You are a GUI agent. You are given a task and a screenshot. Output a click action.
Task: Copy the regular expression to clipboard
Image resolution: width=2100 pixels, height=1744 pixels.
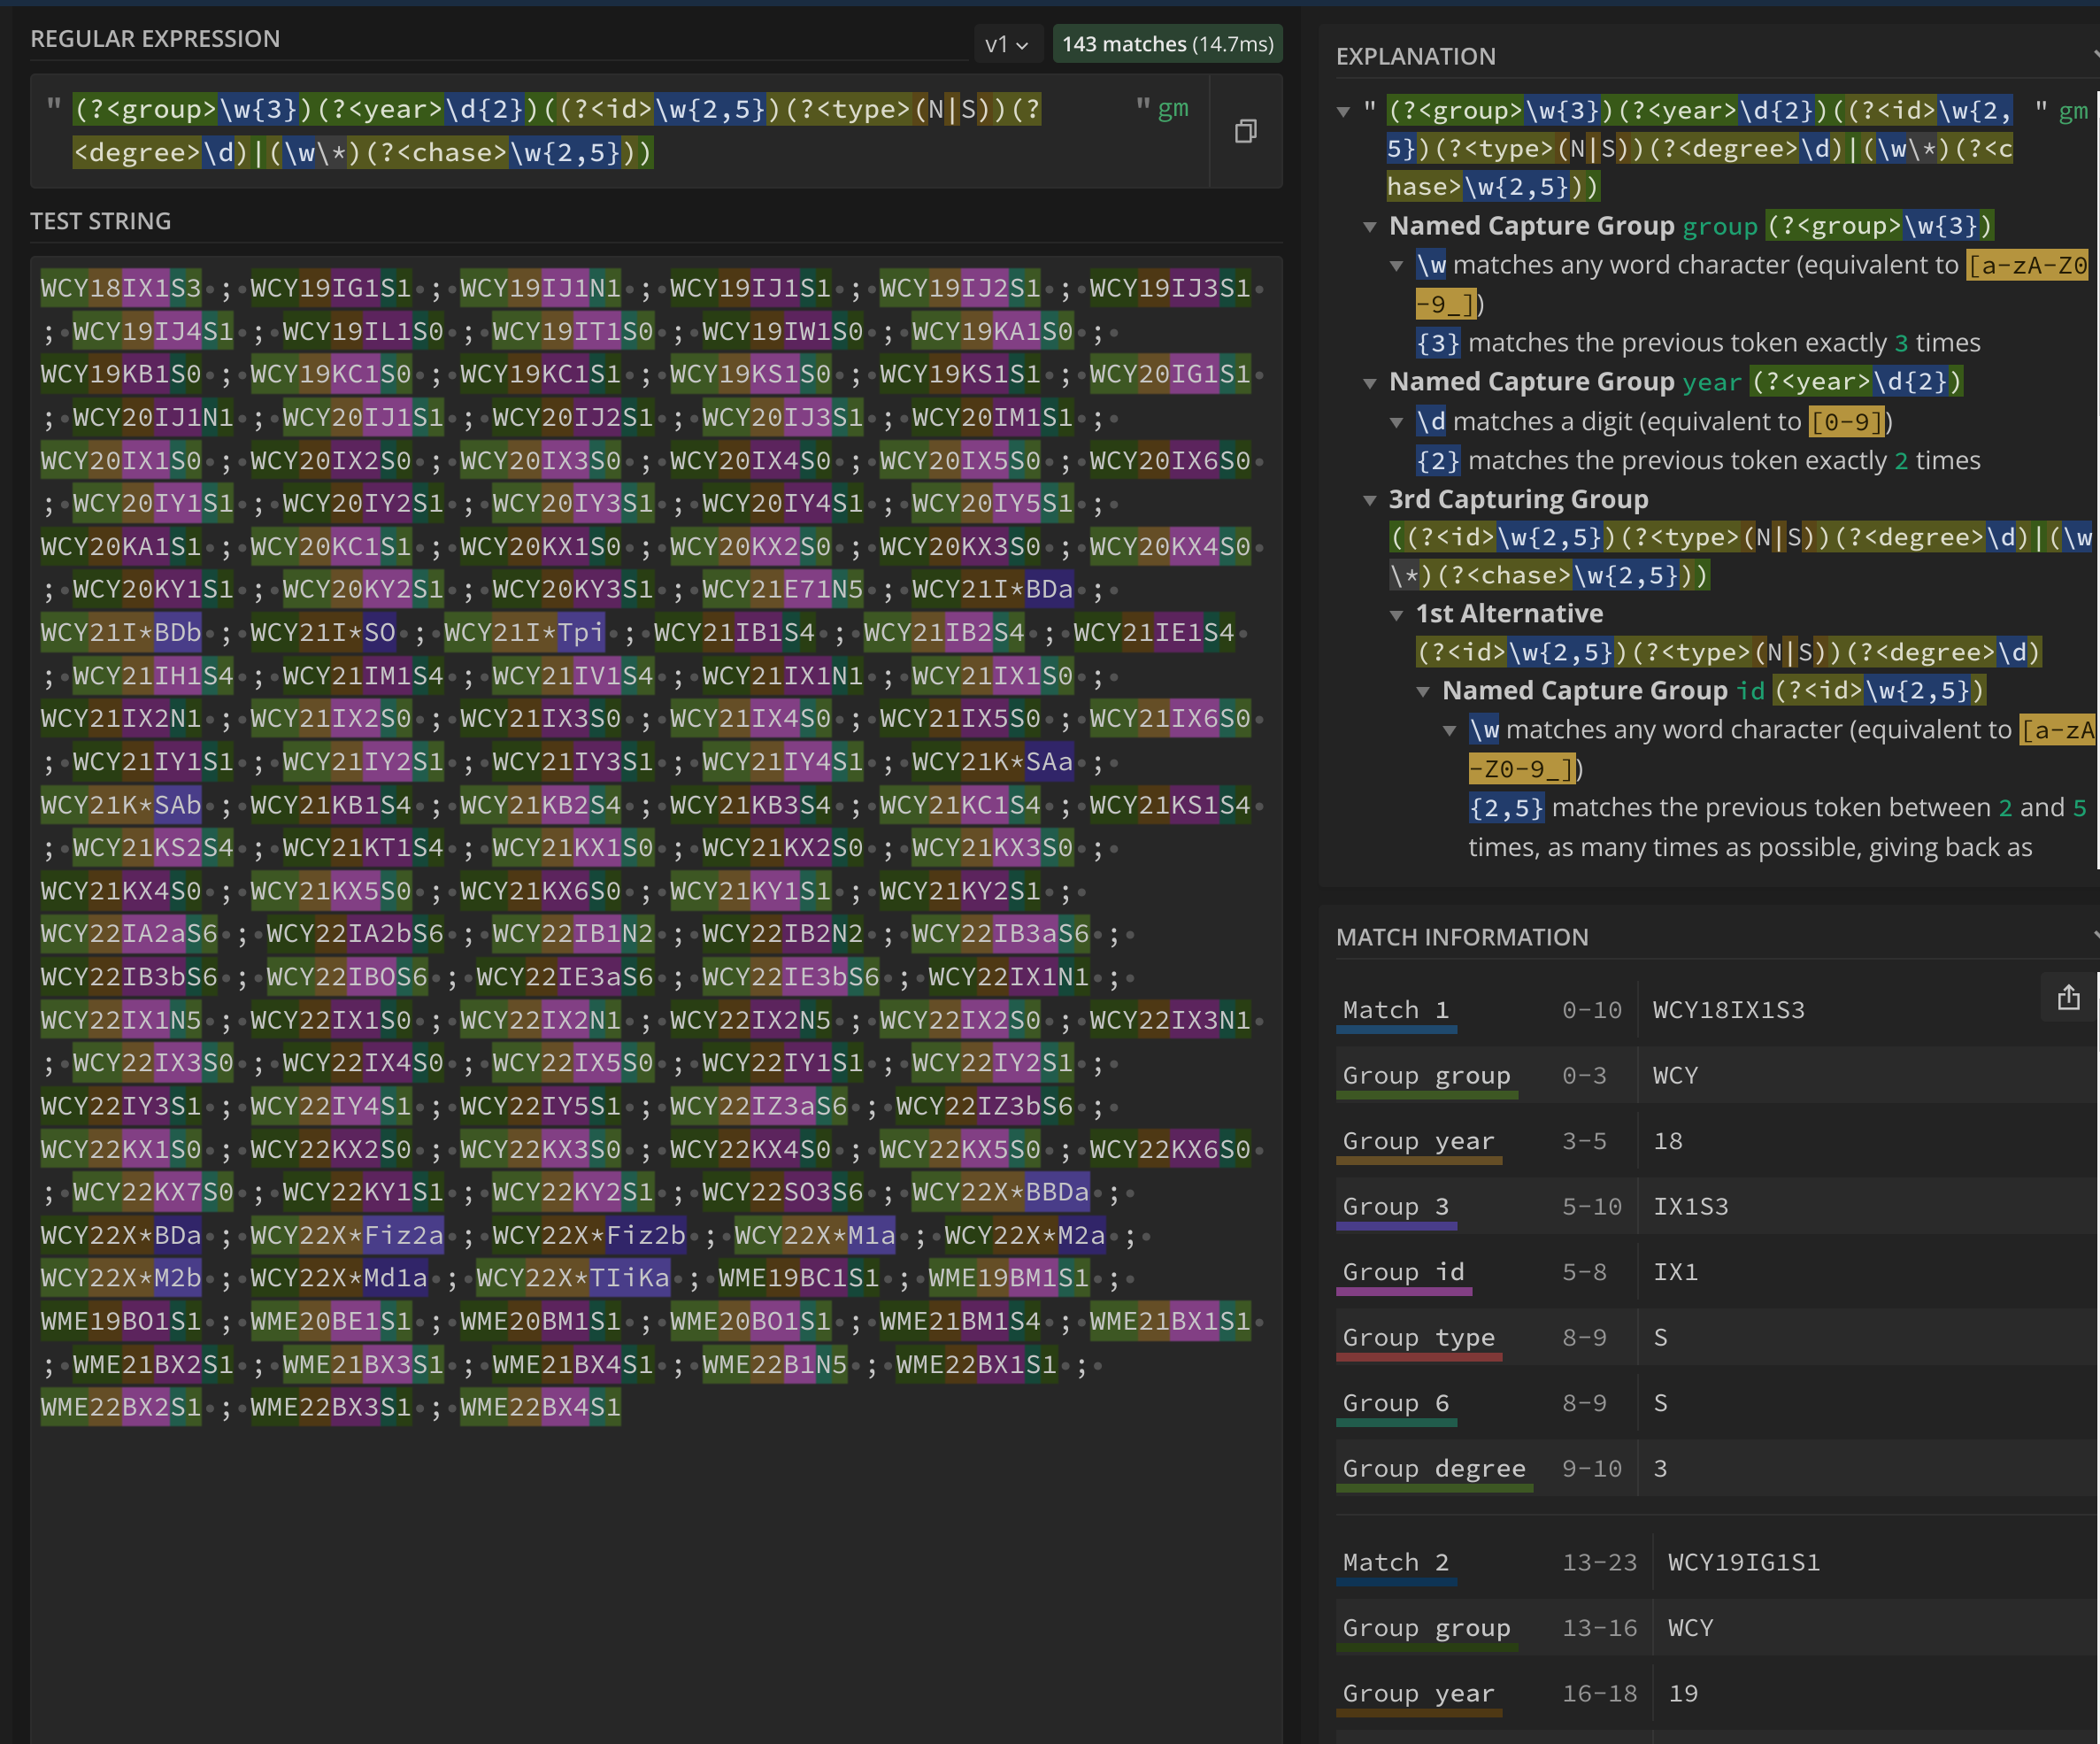[x=1245, y=131]
